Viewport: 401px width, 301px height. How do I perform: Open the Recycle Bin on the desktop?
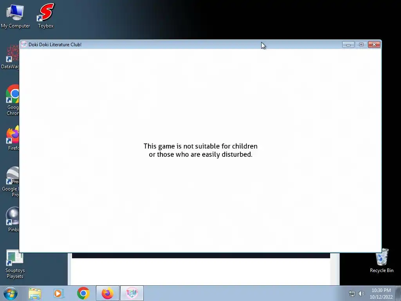[x=381, y=261]
